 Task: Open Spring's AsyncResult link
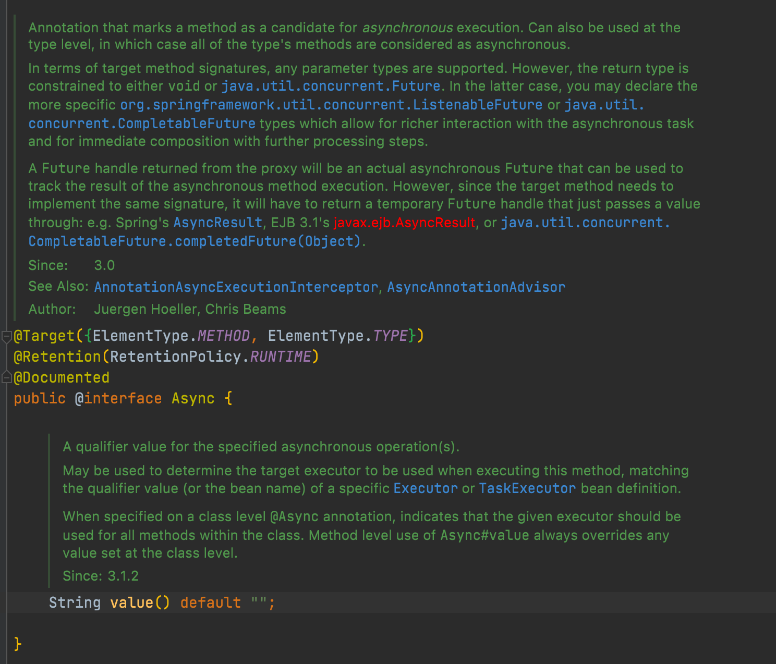click(x=217, y=223)
